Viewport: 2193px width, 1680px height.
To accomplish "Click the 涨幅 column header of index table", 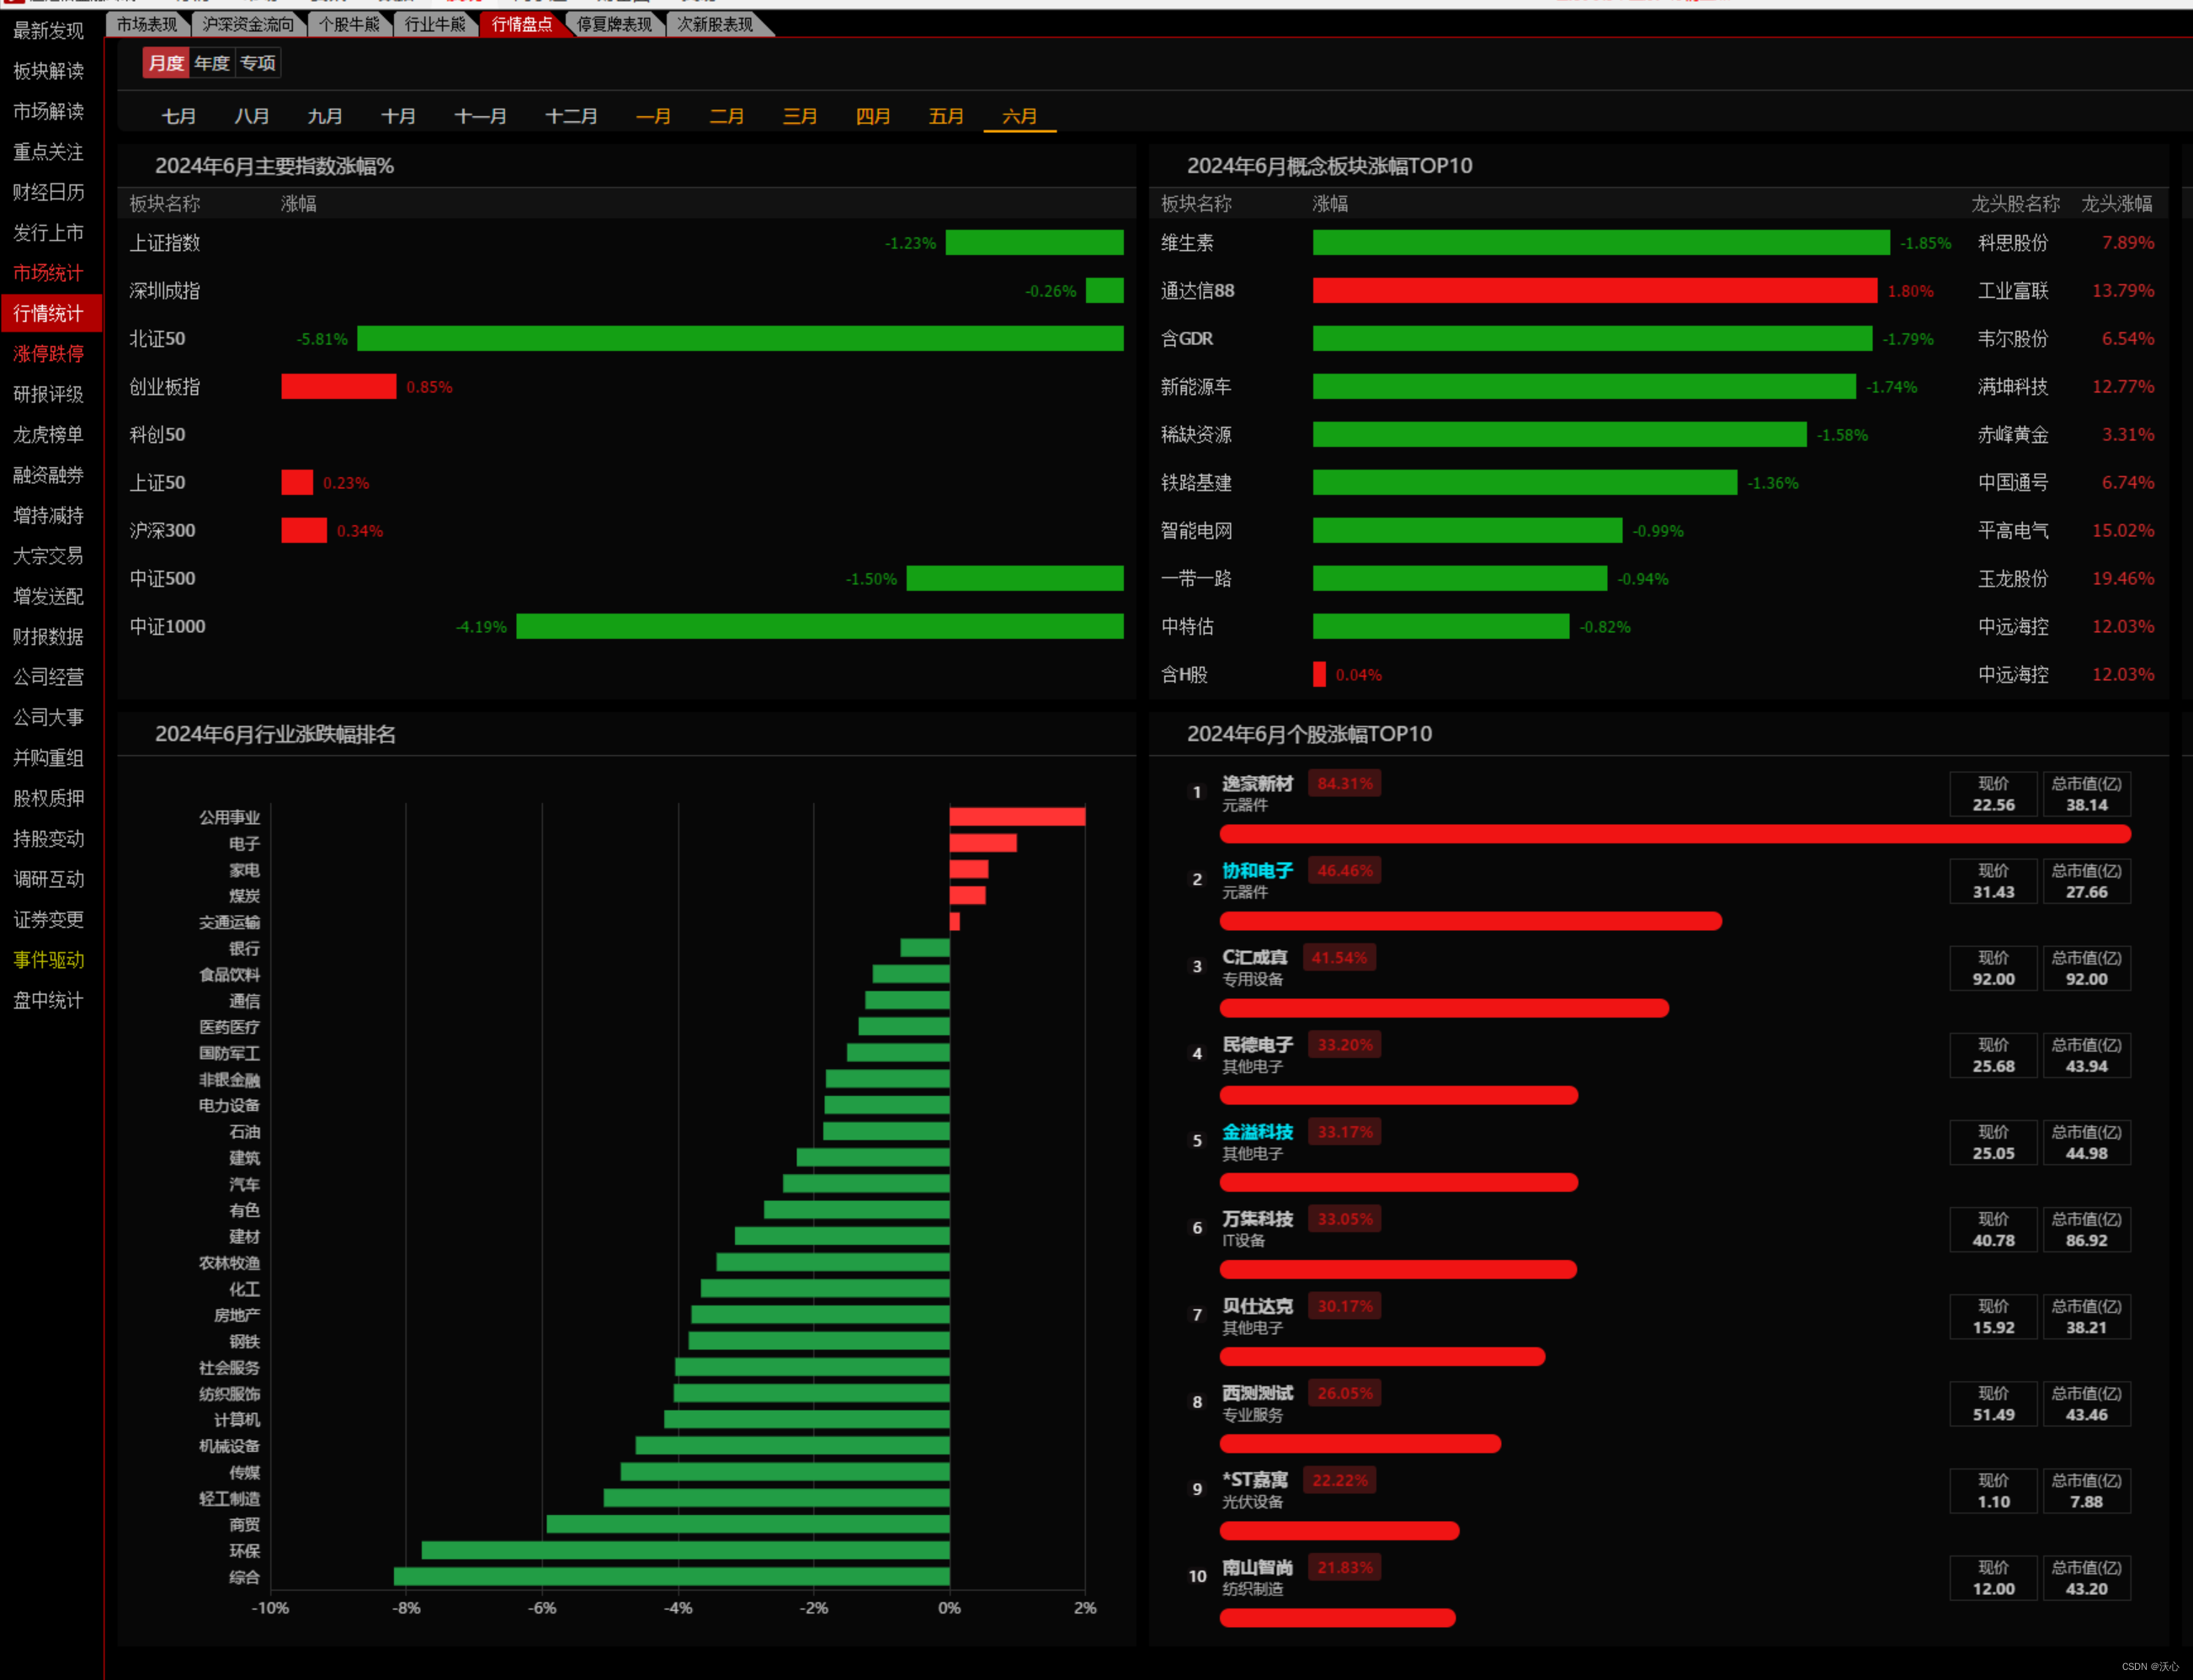I will pyautogui.click(x=298, y=204).
